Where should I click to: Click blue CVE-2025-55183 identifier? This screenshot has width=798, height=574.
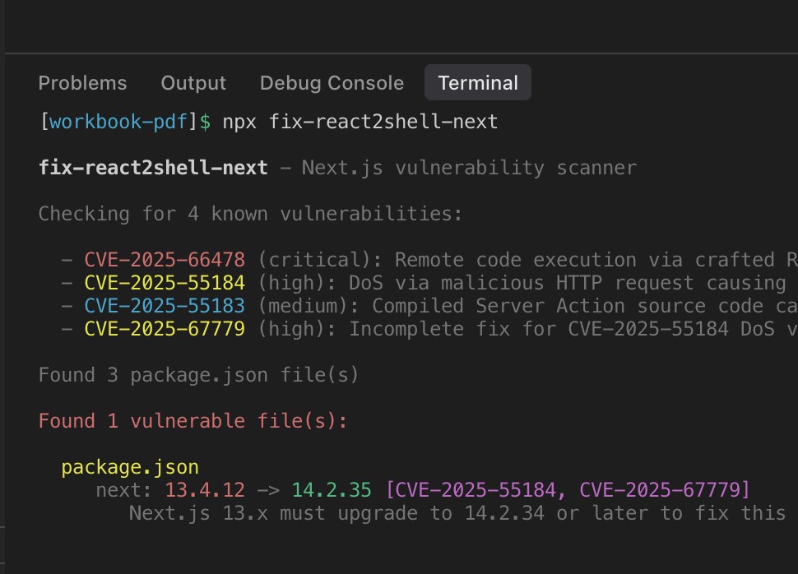click(165, 306)
